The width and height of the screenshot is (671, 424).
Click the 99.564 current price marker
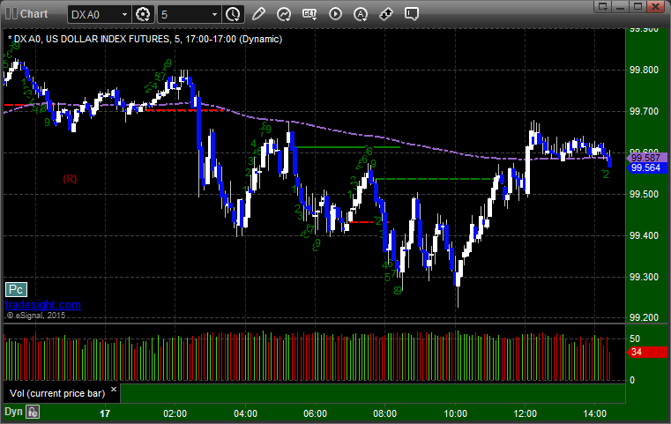(x=646, y=167)
